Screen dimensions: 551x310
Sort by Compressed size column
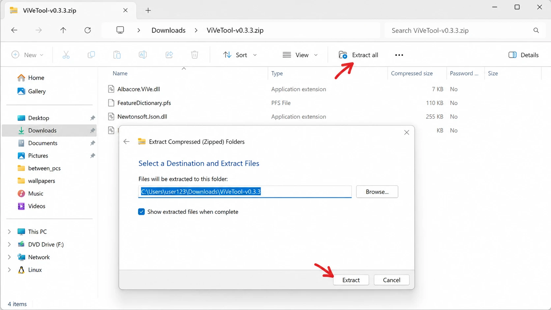click(x=412, y=73)
